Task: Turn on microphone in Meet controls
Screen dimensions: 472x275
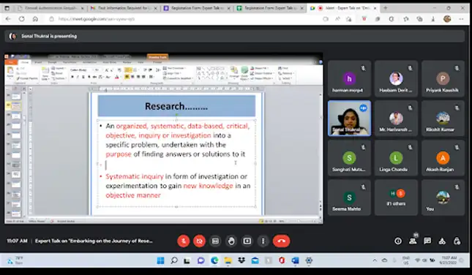Action: pos(184,241)
